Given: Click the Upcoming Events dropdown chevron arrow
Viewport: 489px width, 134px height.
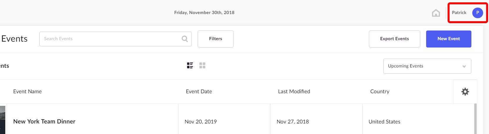Looking at the screenshot, I should tap(464, 66).
